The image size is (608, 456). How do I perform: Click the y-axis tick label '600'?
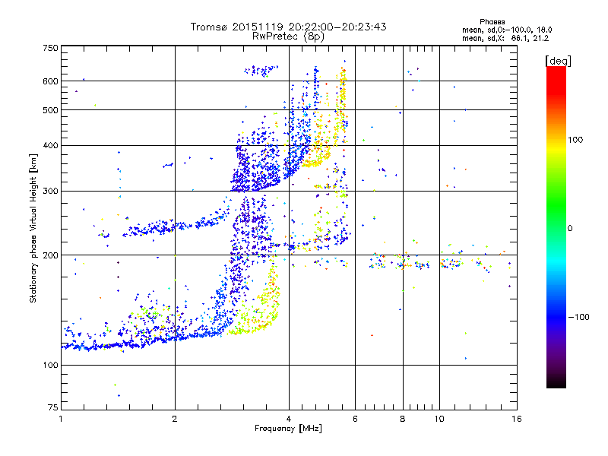(x=50, y=81)
